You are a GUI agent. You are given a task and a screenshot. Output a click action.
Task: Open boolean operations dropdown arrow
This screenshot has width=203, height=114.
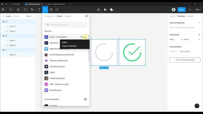click(x=114, y=10)
